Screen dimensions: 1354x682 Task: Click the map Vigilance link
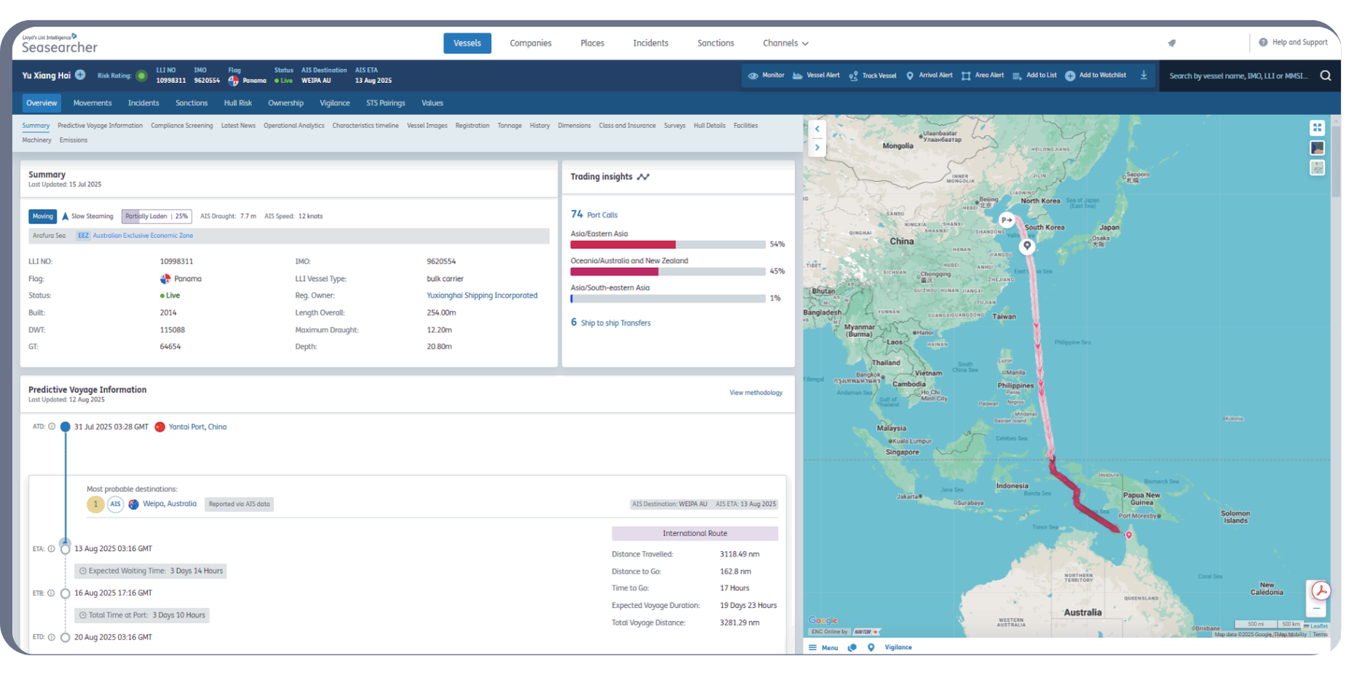[898, 647]
